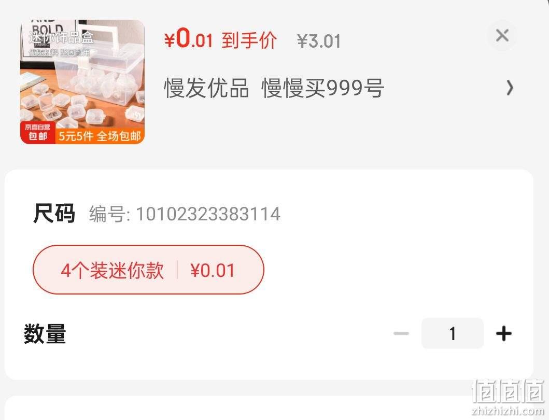The height and width of the screenshot is (420, 549).
Task: Close the product options popup
Action: (x=502, y=35)
